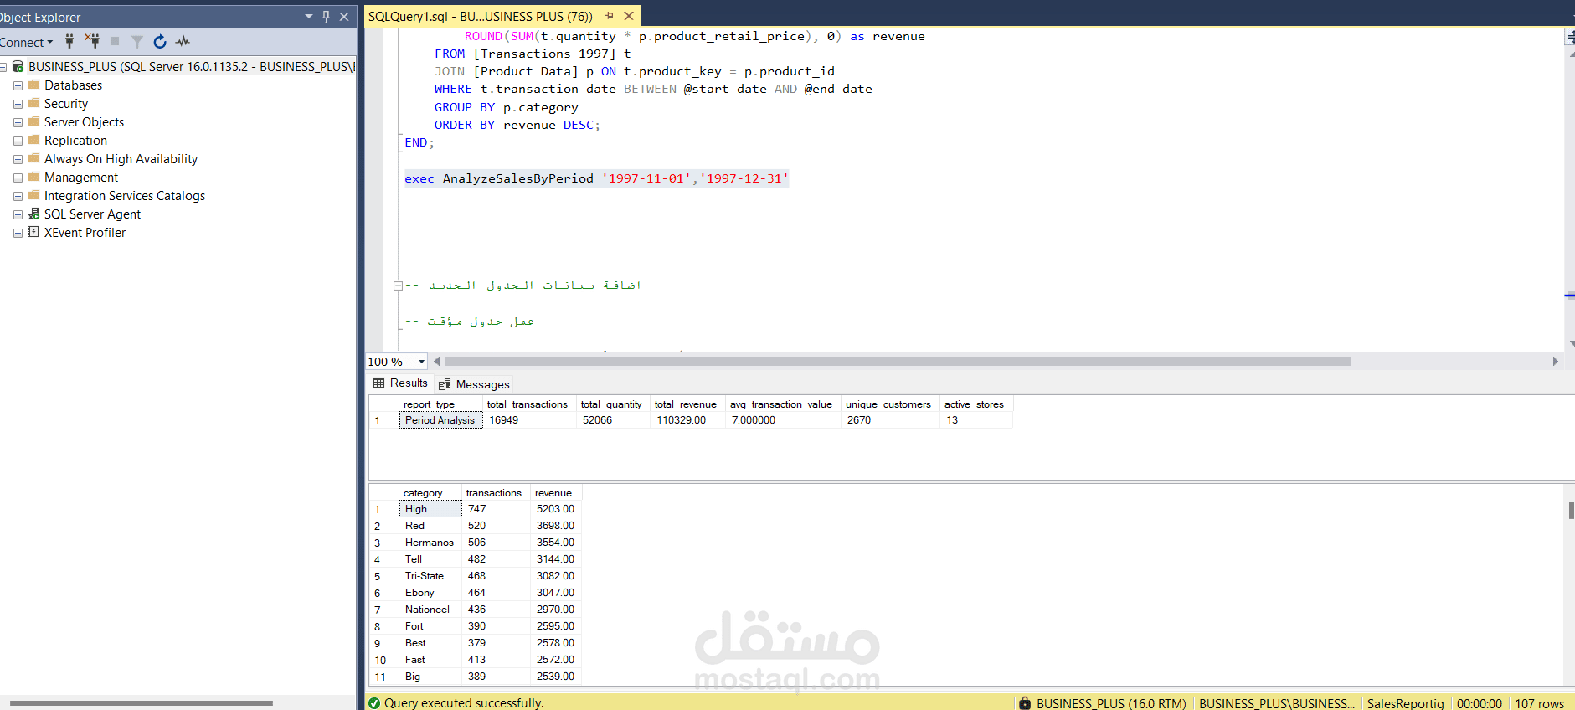Toggle the pin on the SQLQuery1.sql tab
Screen dimensions: 1575x710
point(609,16)
